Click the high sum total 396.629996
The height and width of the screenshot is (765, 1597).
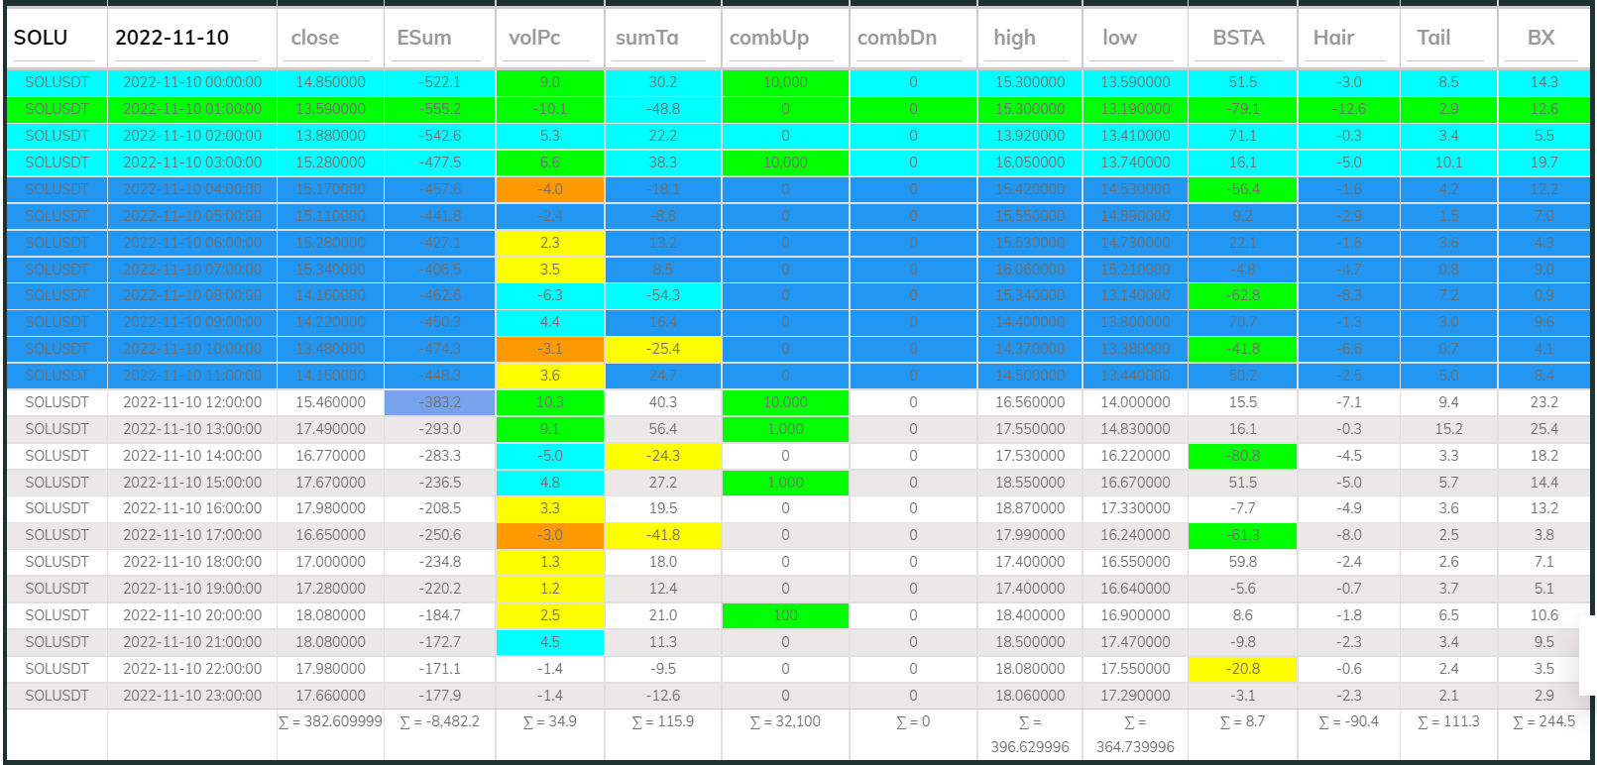point(1030,734)
